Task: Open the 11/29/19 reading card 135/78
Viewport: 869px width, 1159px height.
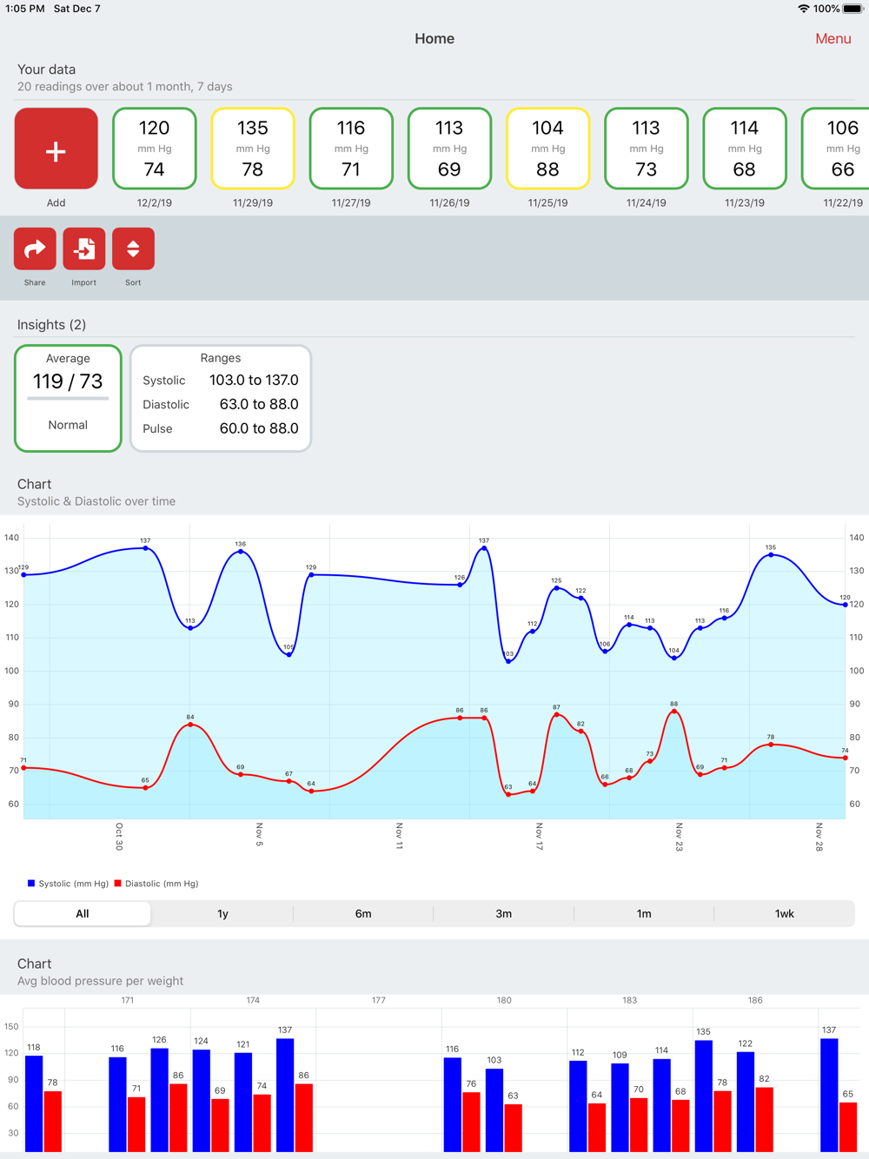Action: click(252, 149)
